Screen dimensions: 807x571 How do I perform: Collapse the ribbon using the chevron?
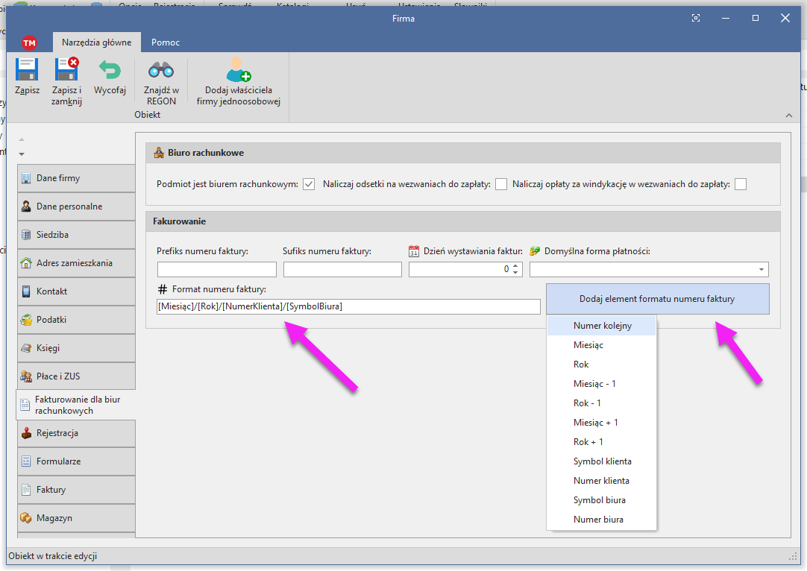click(x=789, y=115)
